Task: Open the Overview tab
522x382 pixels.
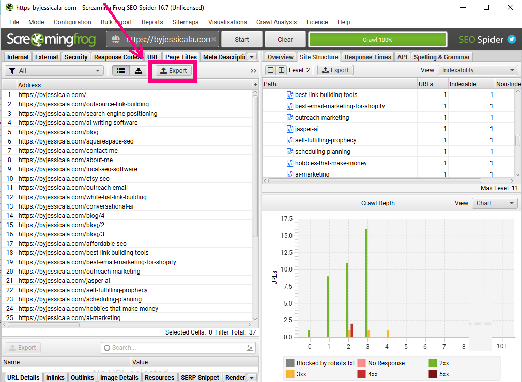Action: [280, 57]
